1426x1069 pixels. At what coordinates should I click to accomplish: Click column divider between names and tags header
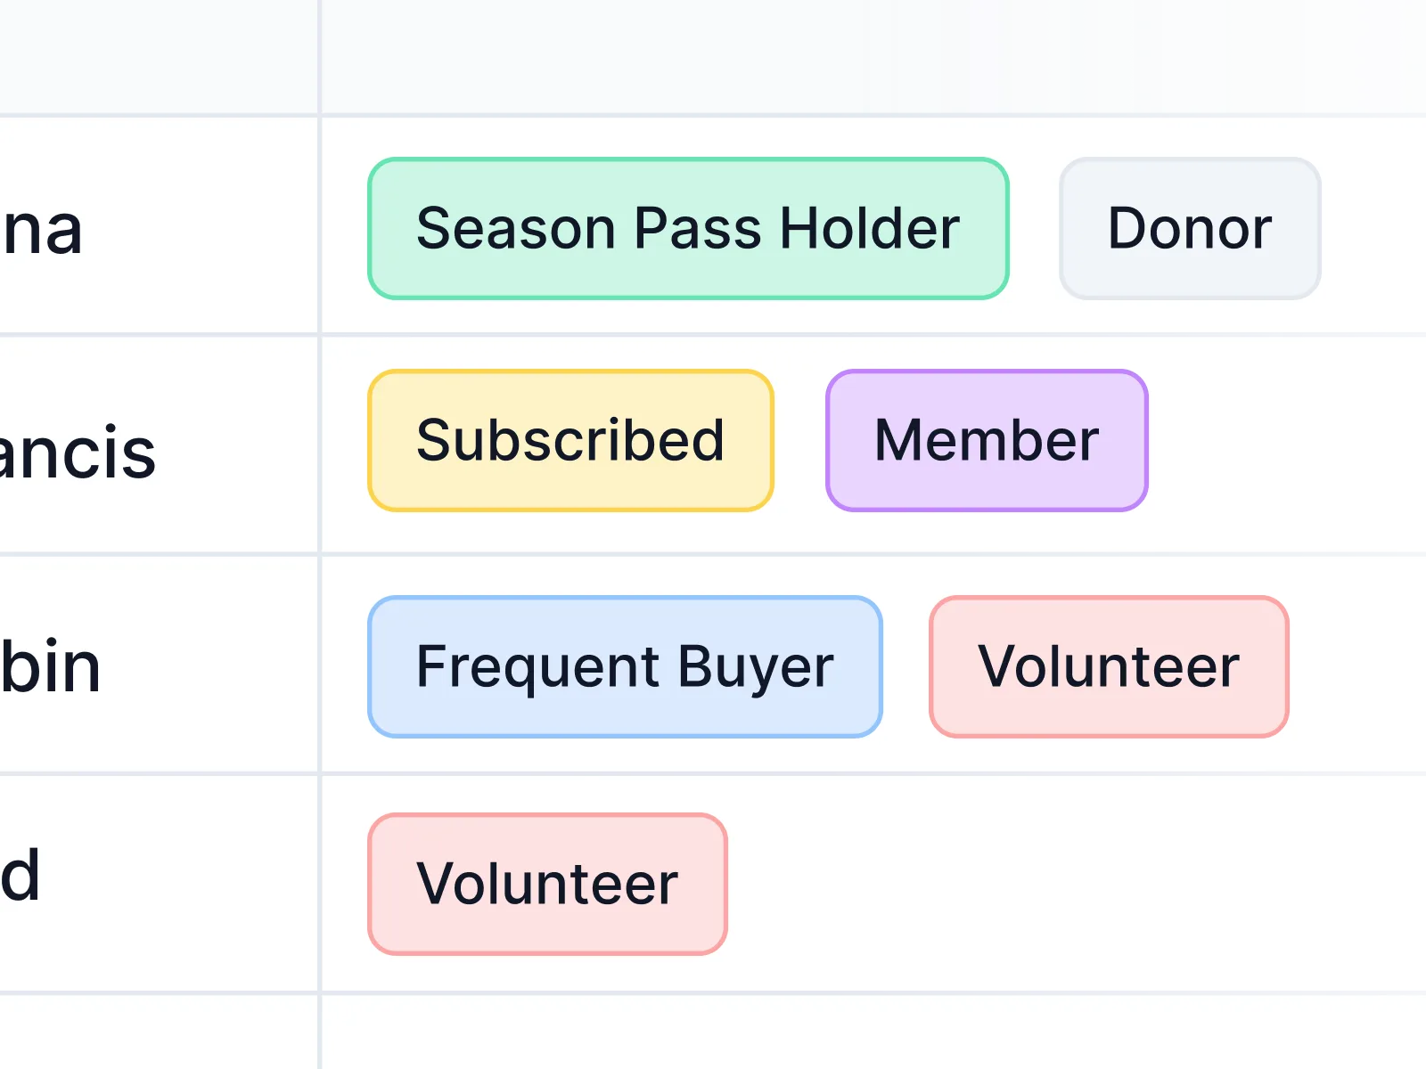tap(319, 55)
